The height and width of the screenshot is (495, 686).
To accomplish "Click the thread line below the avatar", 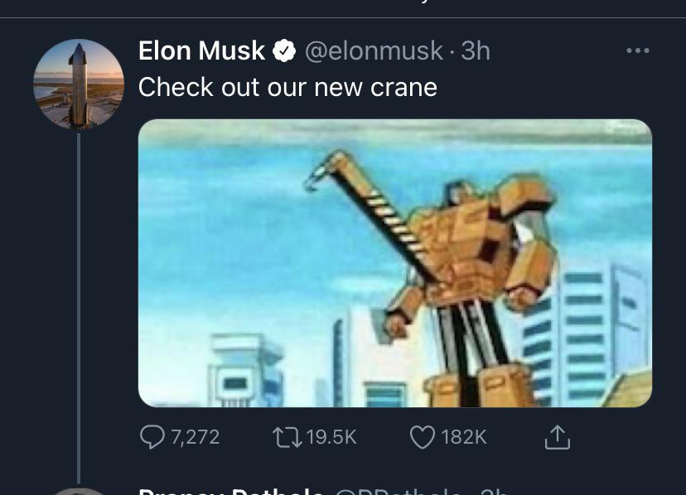I will 79,306.
